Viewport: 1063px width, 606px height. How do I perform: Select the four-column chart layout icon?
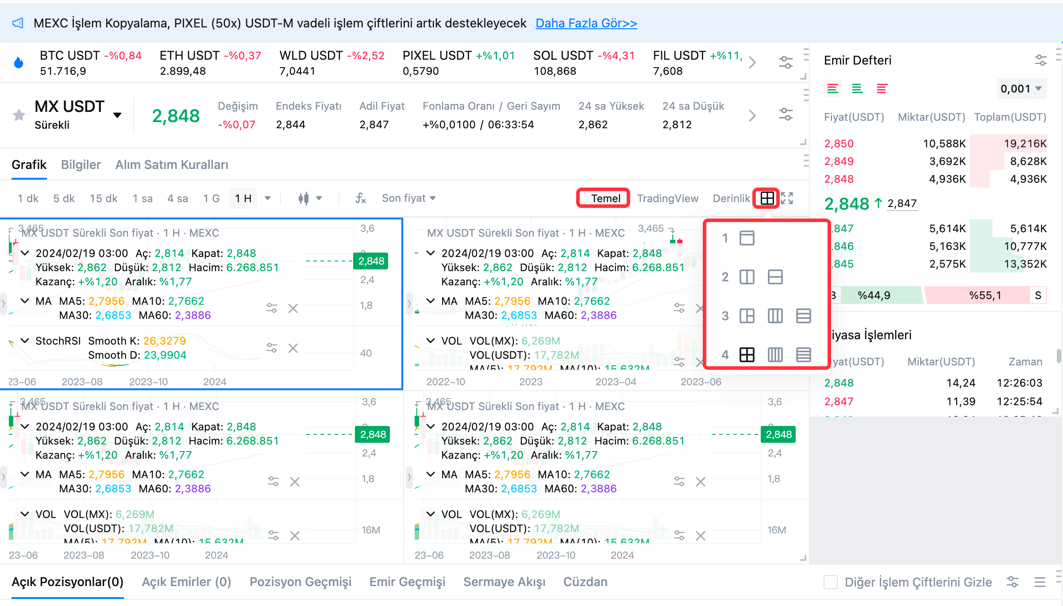(775, 355)
